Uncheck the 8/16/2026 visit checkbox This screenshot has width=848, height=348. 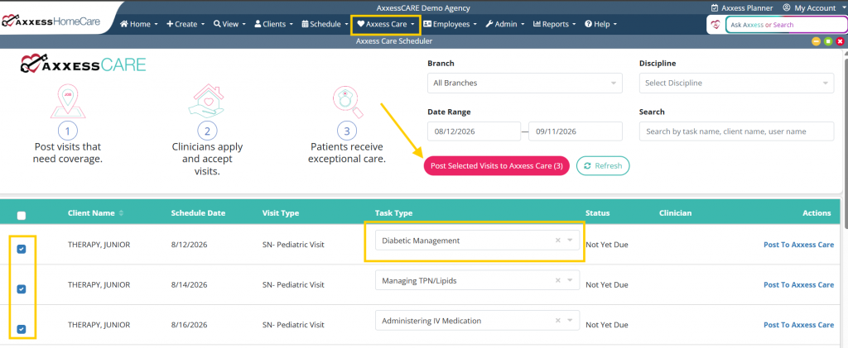(21, 329)
